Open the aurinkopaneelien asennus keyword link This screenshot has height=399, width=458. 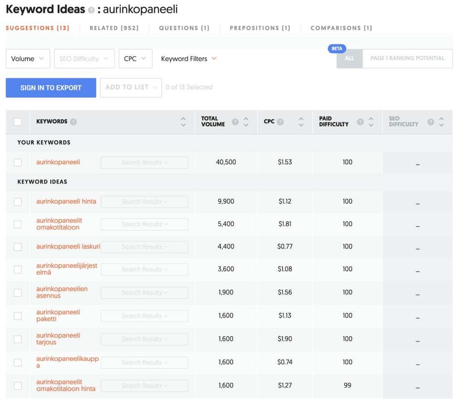coord(62,293)
